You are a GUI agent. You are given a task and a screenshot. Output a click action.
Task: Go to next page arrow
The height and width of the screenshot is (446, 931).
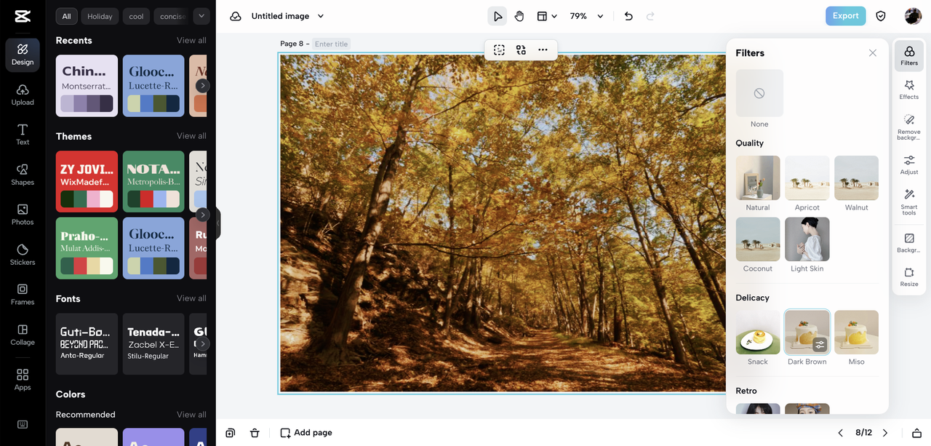885,433
